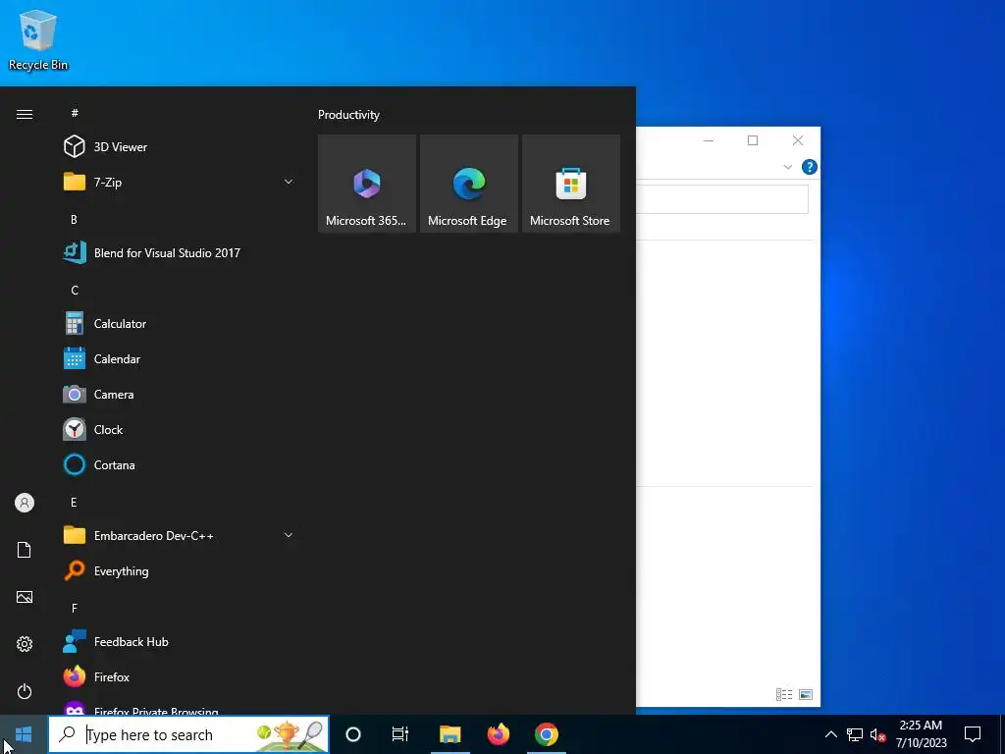The width and height of the screenshot is (1005, 754).
Task: Launch the Everything search app
Action: point(180,570)
